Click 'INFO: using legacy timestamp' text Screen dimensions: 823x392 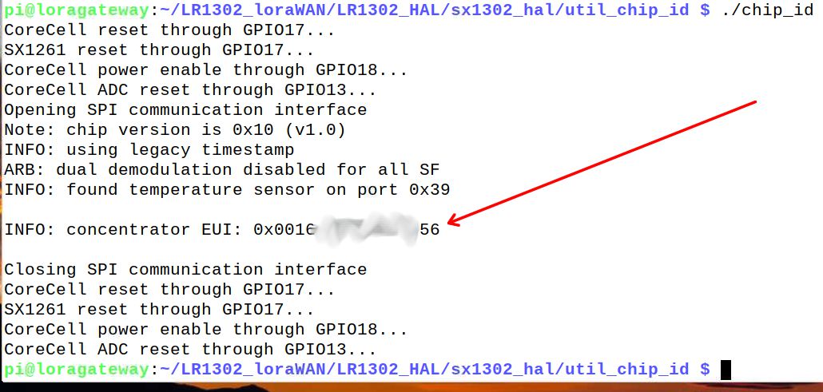(x=149, y=150)
